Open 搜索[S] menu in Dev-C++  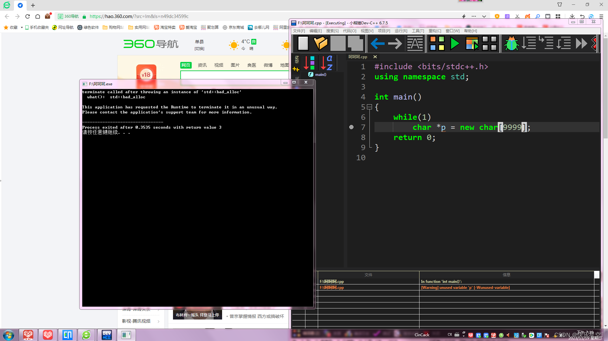point(332,31)
